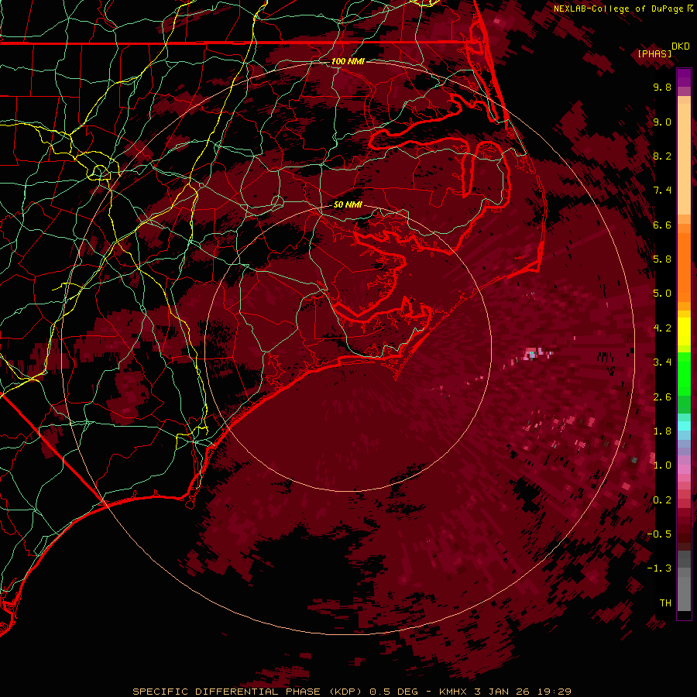This screenshot has width=697, height=697.
Task: Click the 6.6 value on color scale
Action: [662, 225]
